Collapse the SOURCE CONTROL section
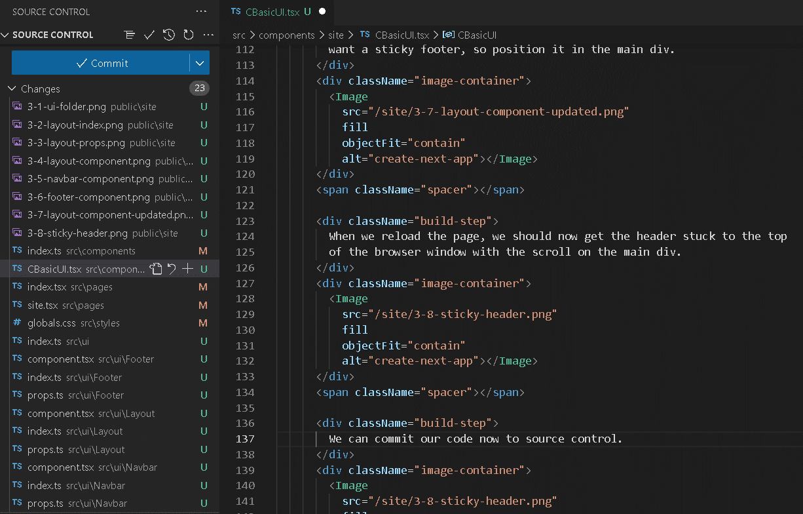Image resolution: width=803 pixels, height=514 pixels. pyautogui.click(x=5, y=35)
